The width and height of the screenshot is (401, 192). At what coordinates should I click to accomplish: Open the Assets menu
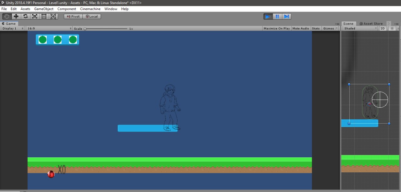pos(25,9)
